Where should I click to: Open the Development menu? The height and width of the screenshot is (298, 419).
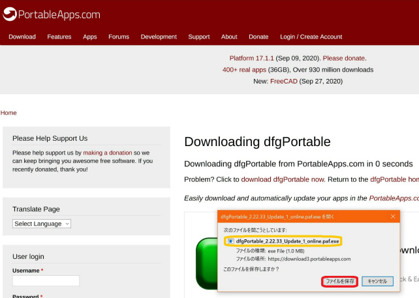pyautogui.click(x=159, y=37)
